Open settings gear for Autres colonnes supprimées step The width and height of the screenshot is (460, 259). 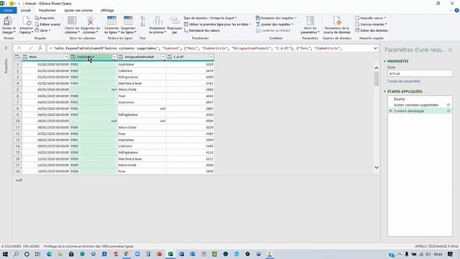tap(448, 105)
